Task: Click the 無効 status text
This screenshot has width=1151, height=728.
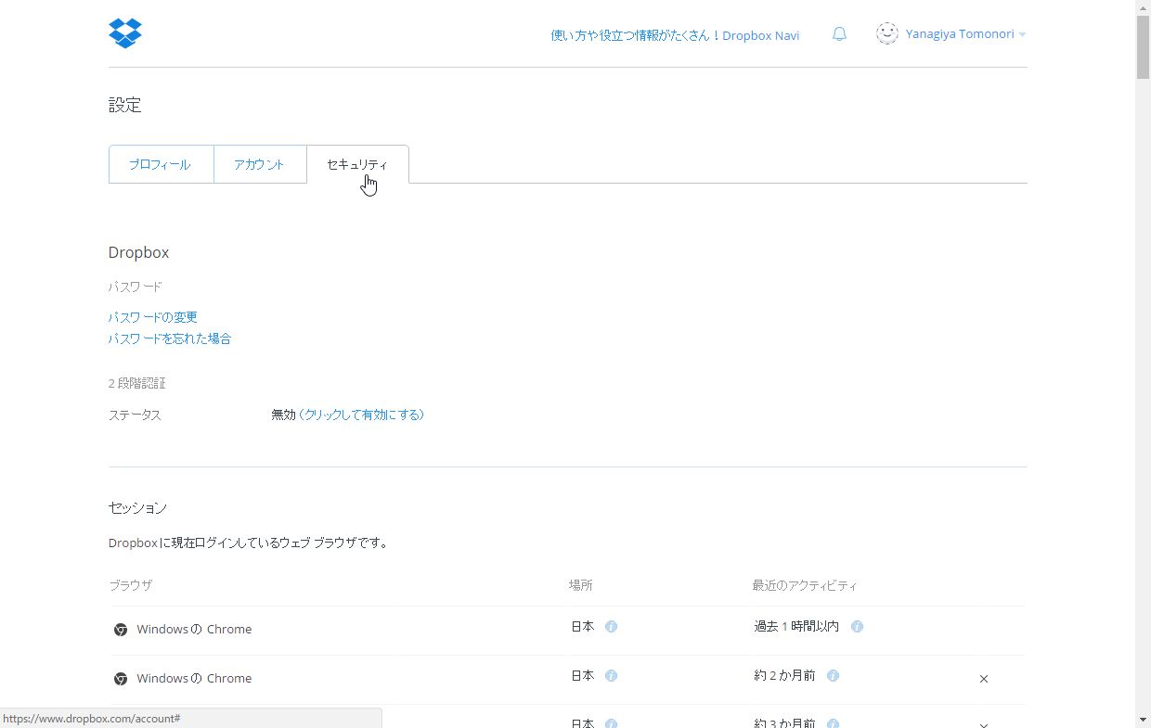Action: tap(283, 415)
